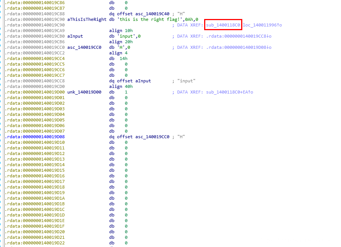Follow the sub_1400118C0 data xref link
Viewport: 341px width, 247px height.
coord(223,25)
